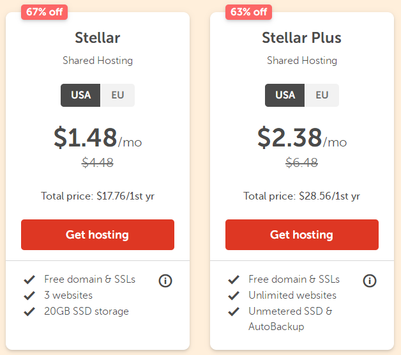Switch Stellar Plus plan to EU datacenter
The image size is (401, 355).
pos(322,95)
